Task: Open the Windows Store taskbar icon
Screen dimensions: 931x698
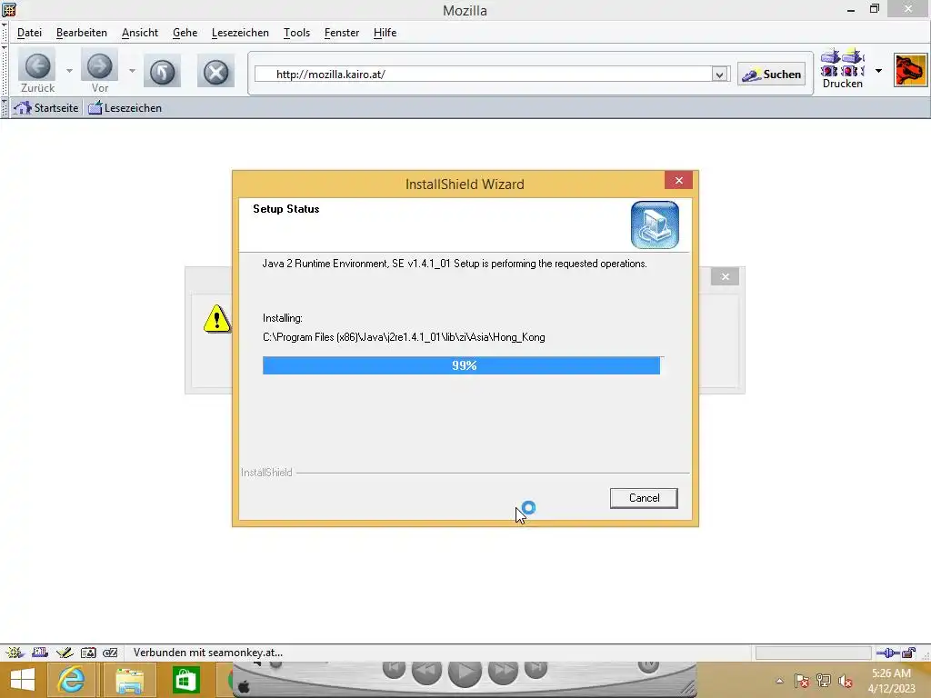Action: (185, 680)
